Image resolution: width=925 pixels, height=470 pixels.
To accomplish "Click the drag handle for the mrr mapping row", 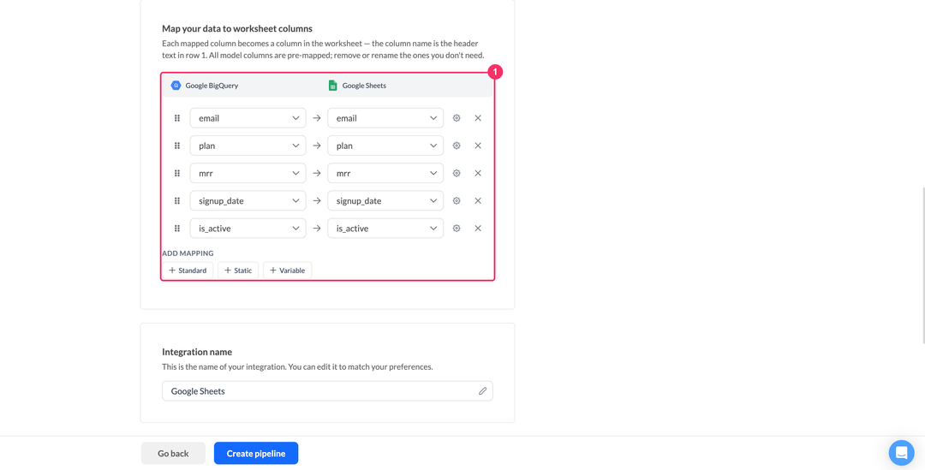I will tap(177, 174).
